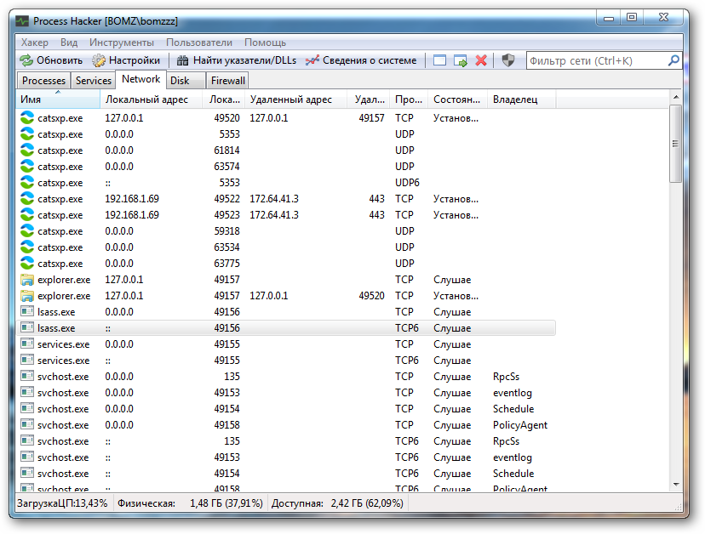Click the magnifier icon in the filter box
Image resolution: width=705 pixels, height=534 pixels.
[673, 60]
